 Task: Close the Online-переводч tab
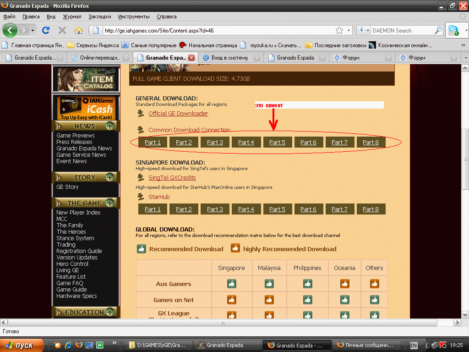click(126, 58)
